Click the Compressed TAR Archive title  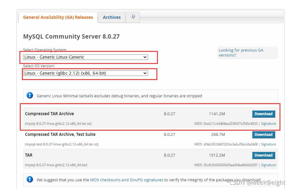(x=49, y=114)
